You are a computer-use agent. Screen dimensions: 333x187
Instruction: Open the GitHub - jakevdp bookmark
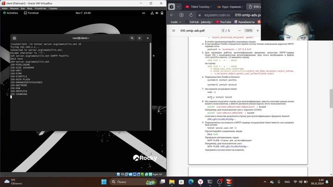199,22
